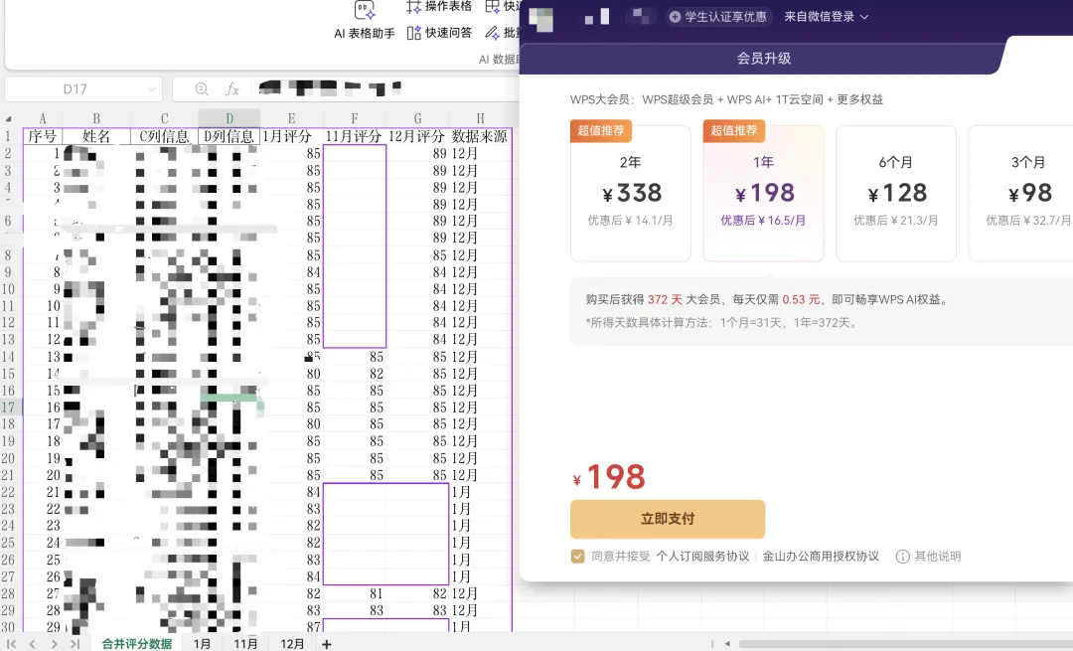Click the 1月评分 cell in row 30 showing 87
Viewport: 1073px width, 651px height.
(291, 626)
